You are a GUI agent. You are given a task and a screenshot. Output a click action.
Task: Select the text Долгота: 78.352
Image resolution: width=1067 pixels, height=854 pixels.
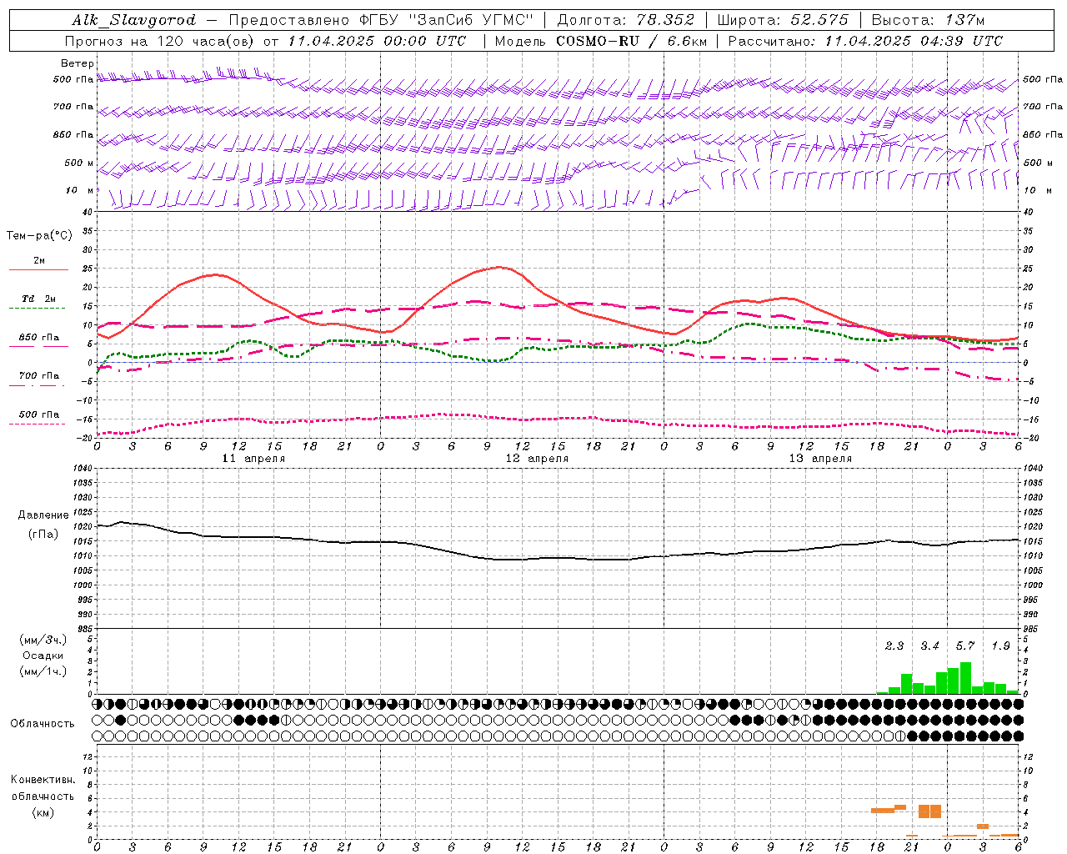627,20
